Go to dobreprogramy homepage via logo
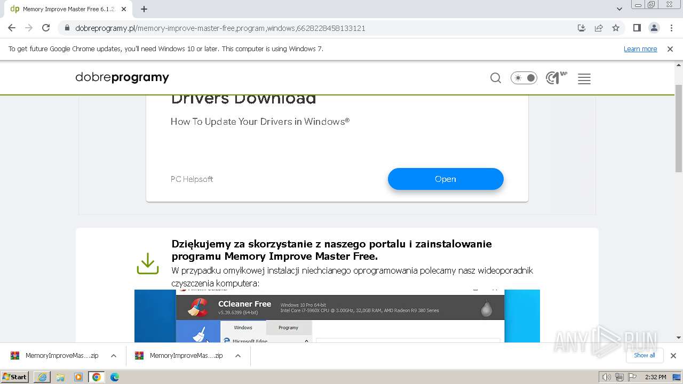683x384 pixels. (122, 78)
